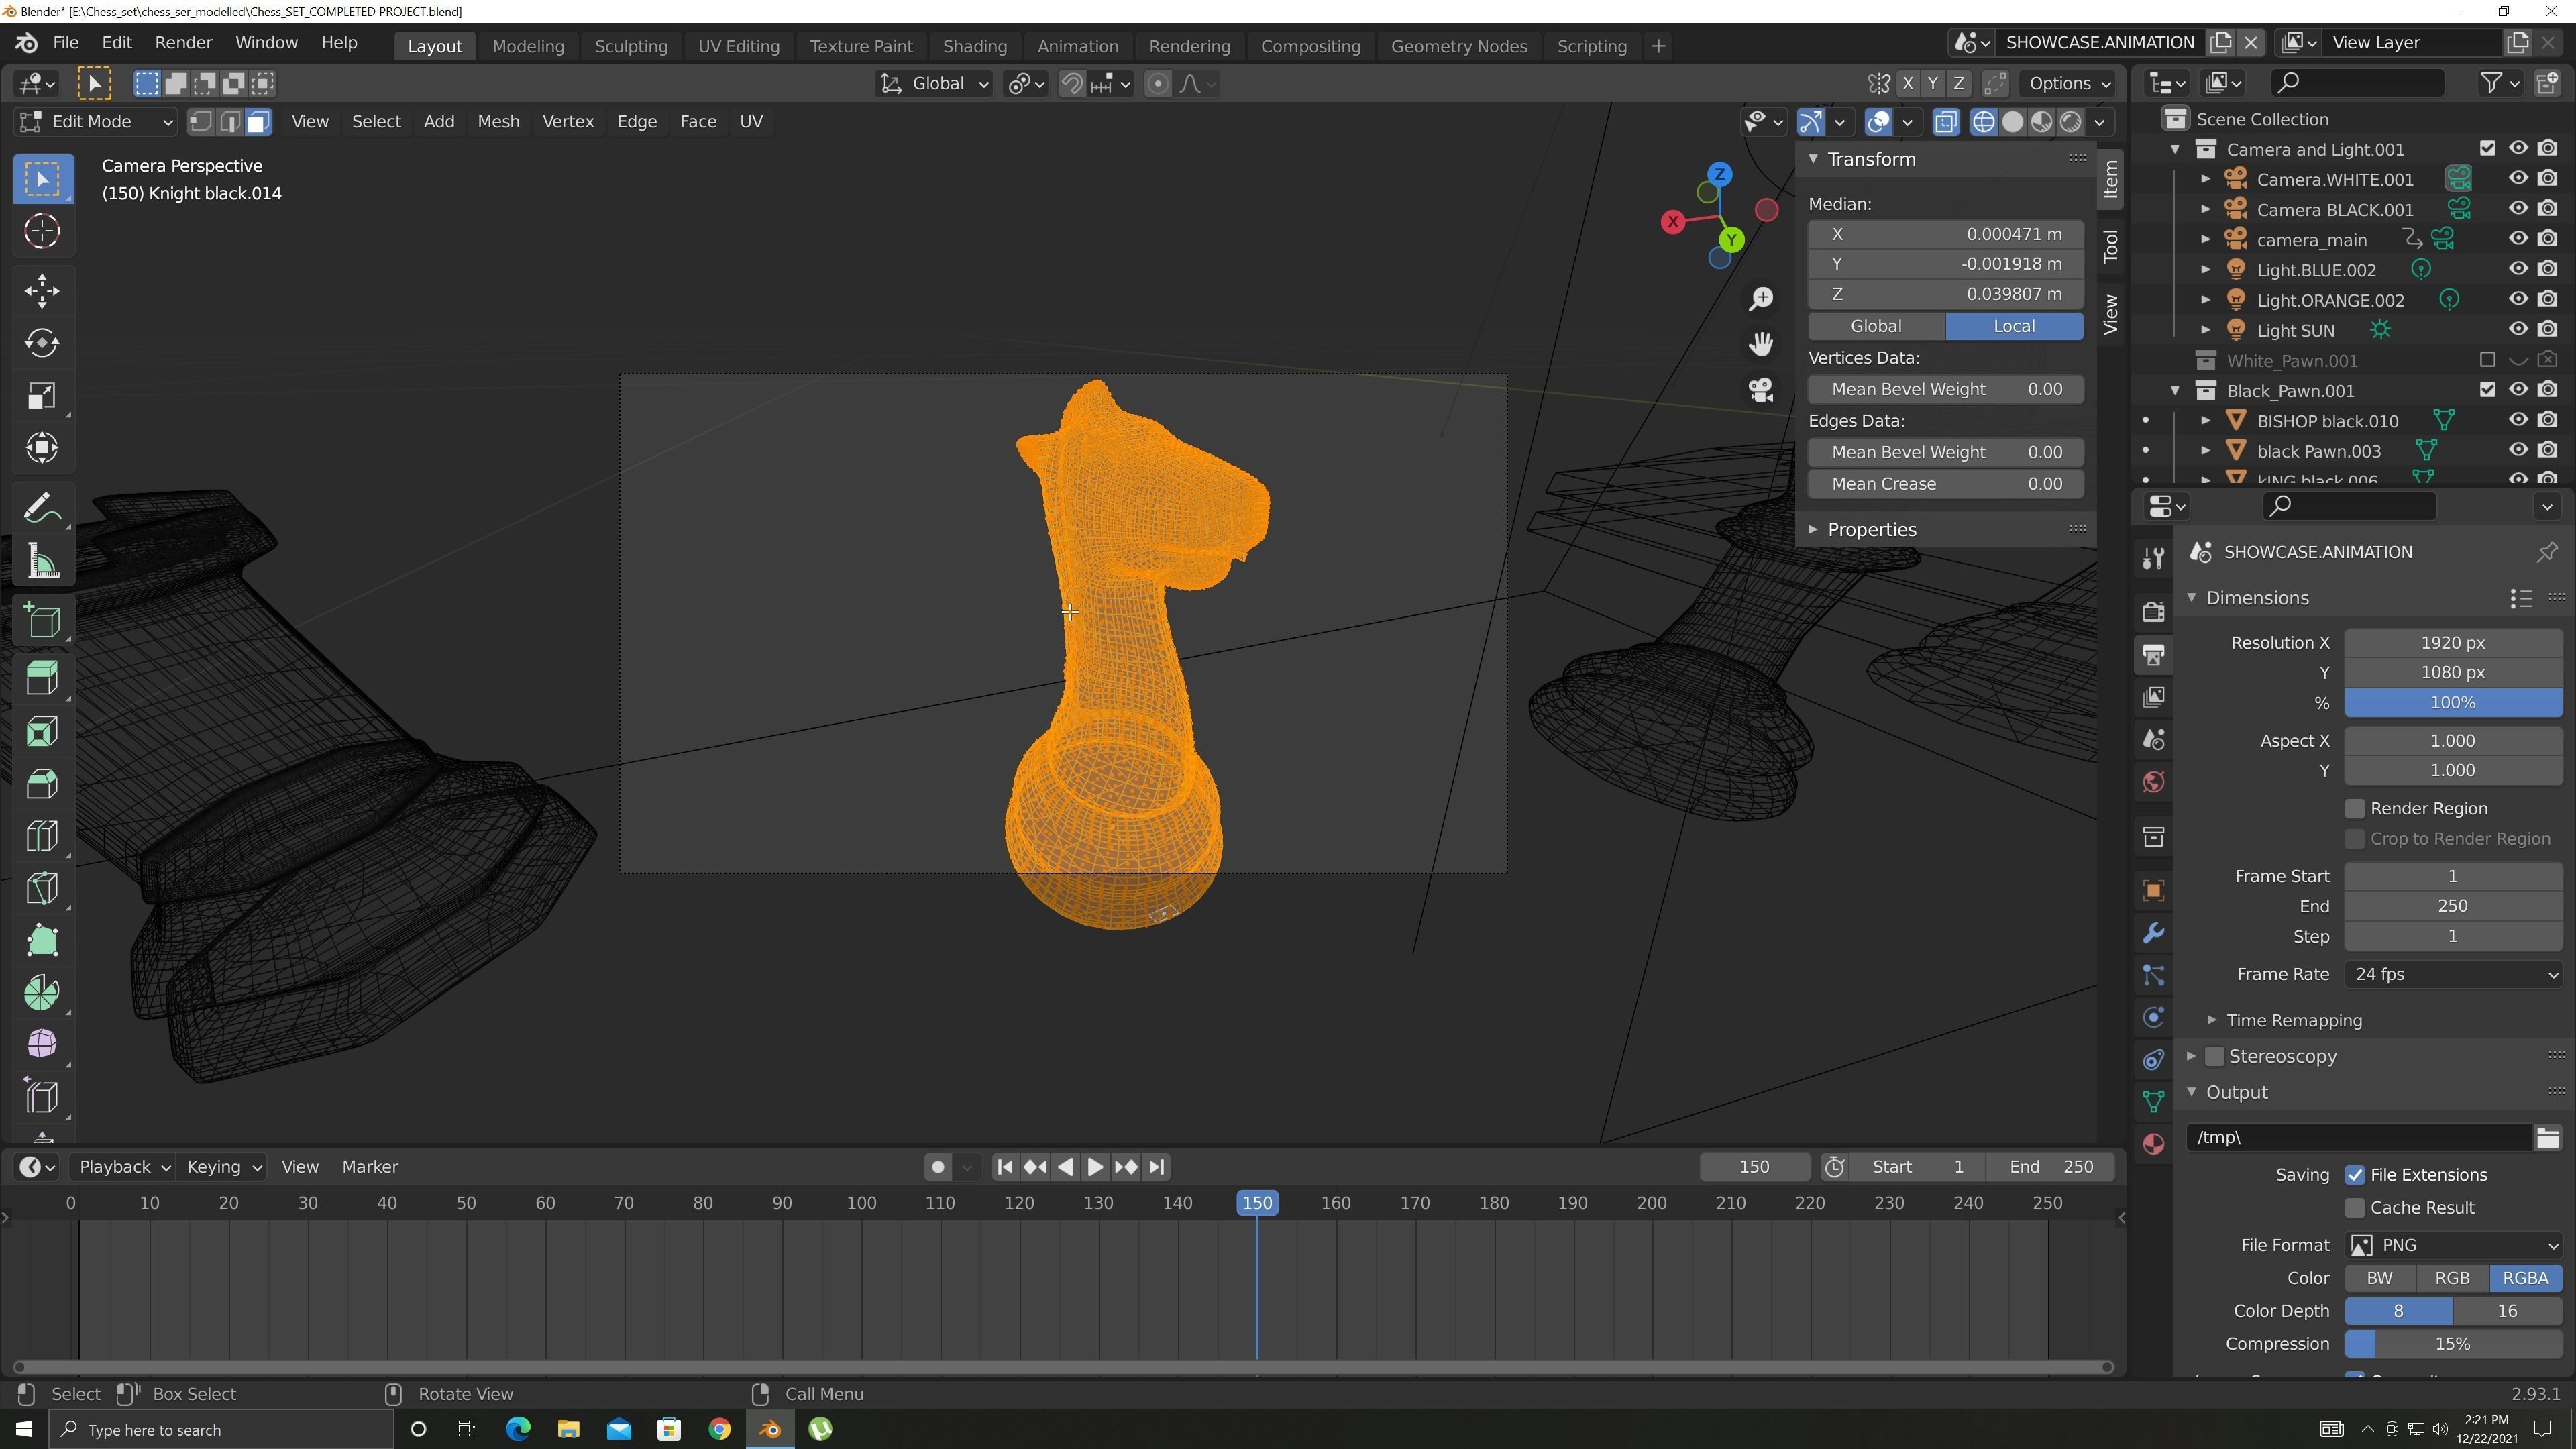Switch to the Sculpting workspace tab
The width and height of the screenshot is (2576, 1449).
(x=630, y=46)
